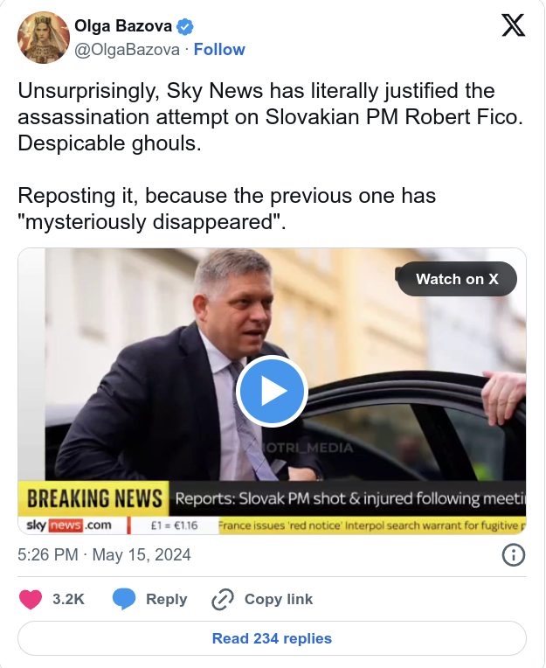This screenshot has height=668, width=546.
Task: Open the info icon beside the timestamp
Action: (x=514, y=554)
